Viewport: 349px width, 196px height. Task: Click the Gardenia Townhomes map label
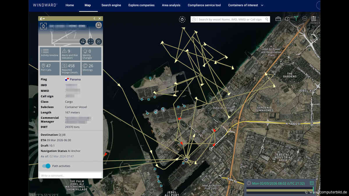tap(264, 109)
